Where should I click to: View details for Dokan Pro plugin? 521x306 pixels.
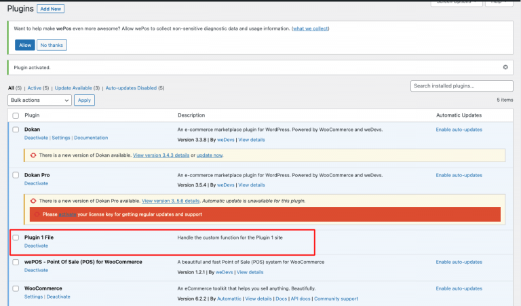(x=252, y=185)
